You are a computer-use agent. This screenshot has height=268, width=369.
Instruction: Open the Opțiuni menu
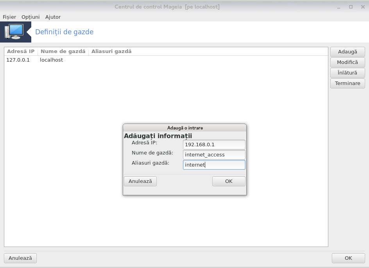point(30,17)
